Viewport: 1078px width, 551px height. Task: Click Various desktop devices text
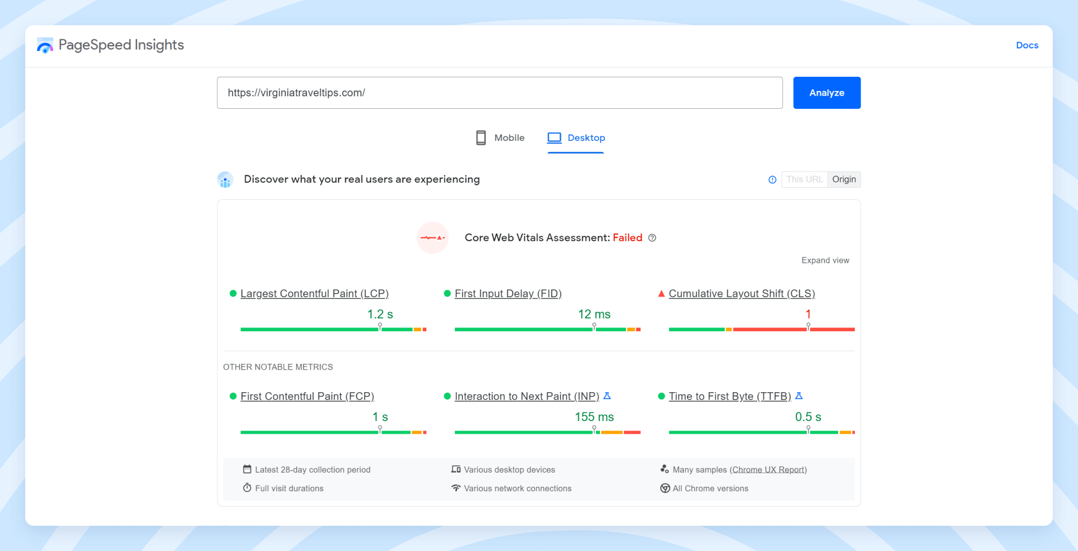pos(510,470)
